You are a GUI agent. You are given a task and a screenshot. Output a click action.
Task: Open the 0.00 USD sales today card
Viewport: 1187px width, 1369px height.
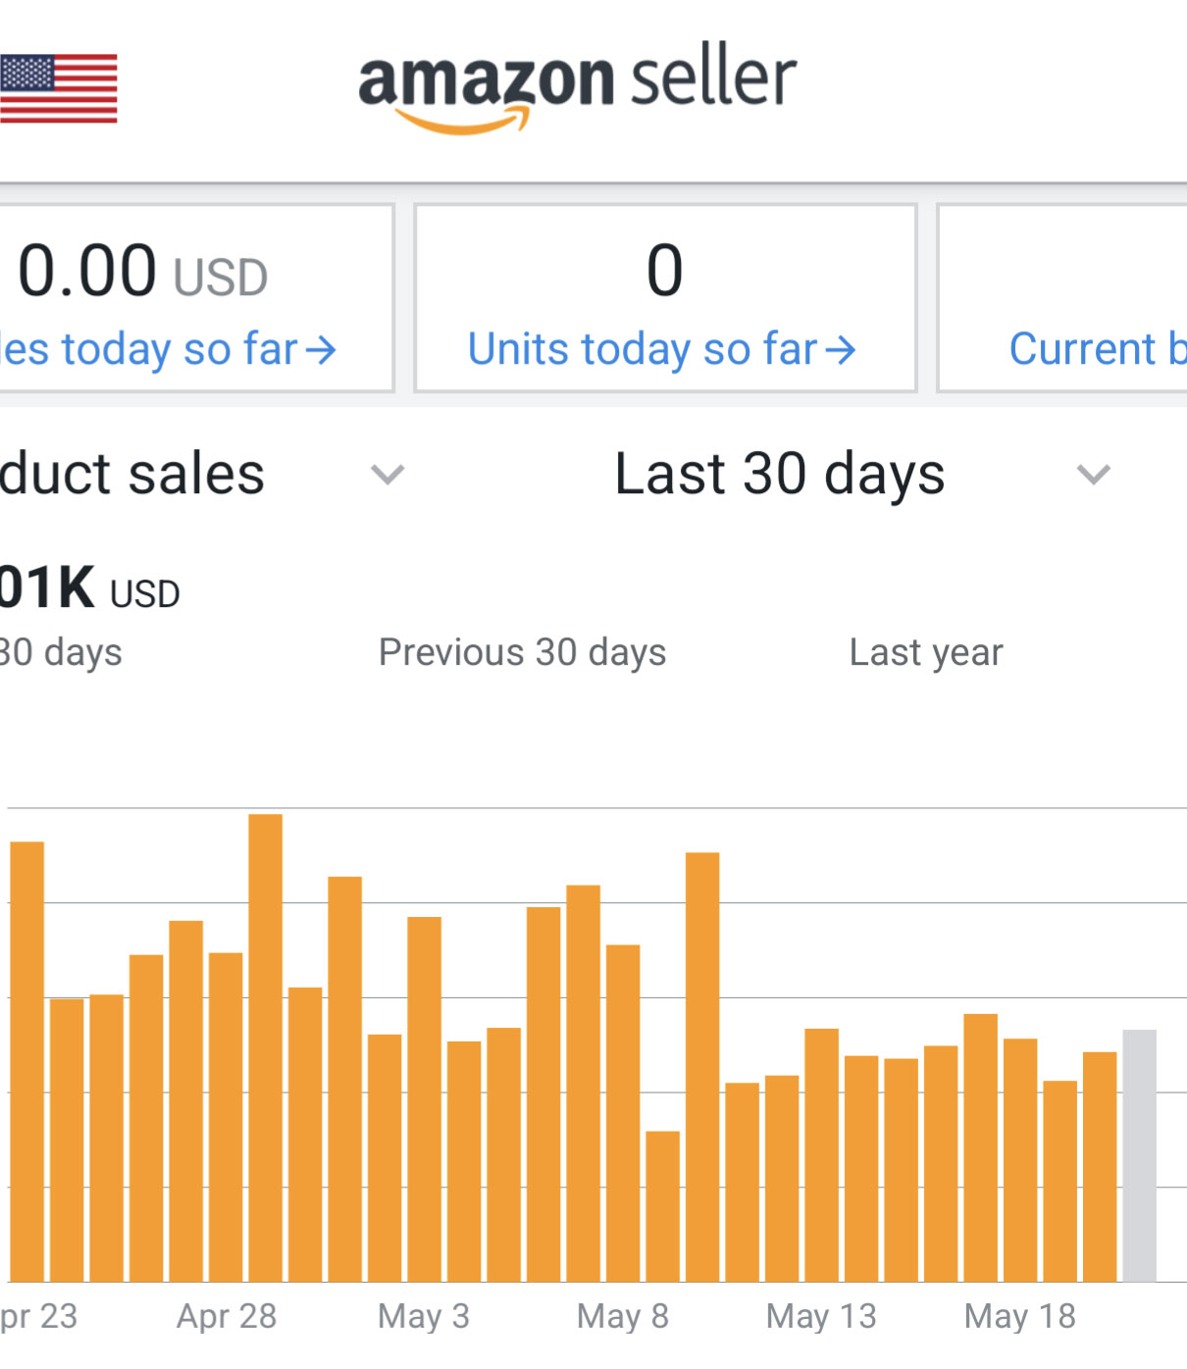[196, 298]
